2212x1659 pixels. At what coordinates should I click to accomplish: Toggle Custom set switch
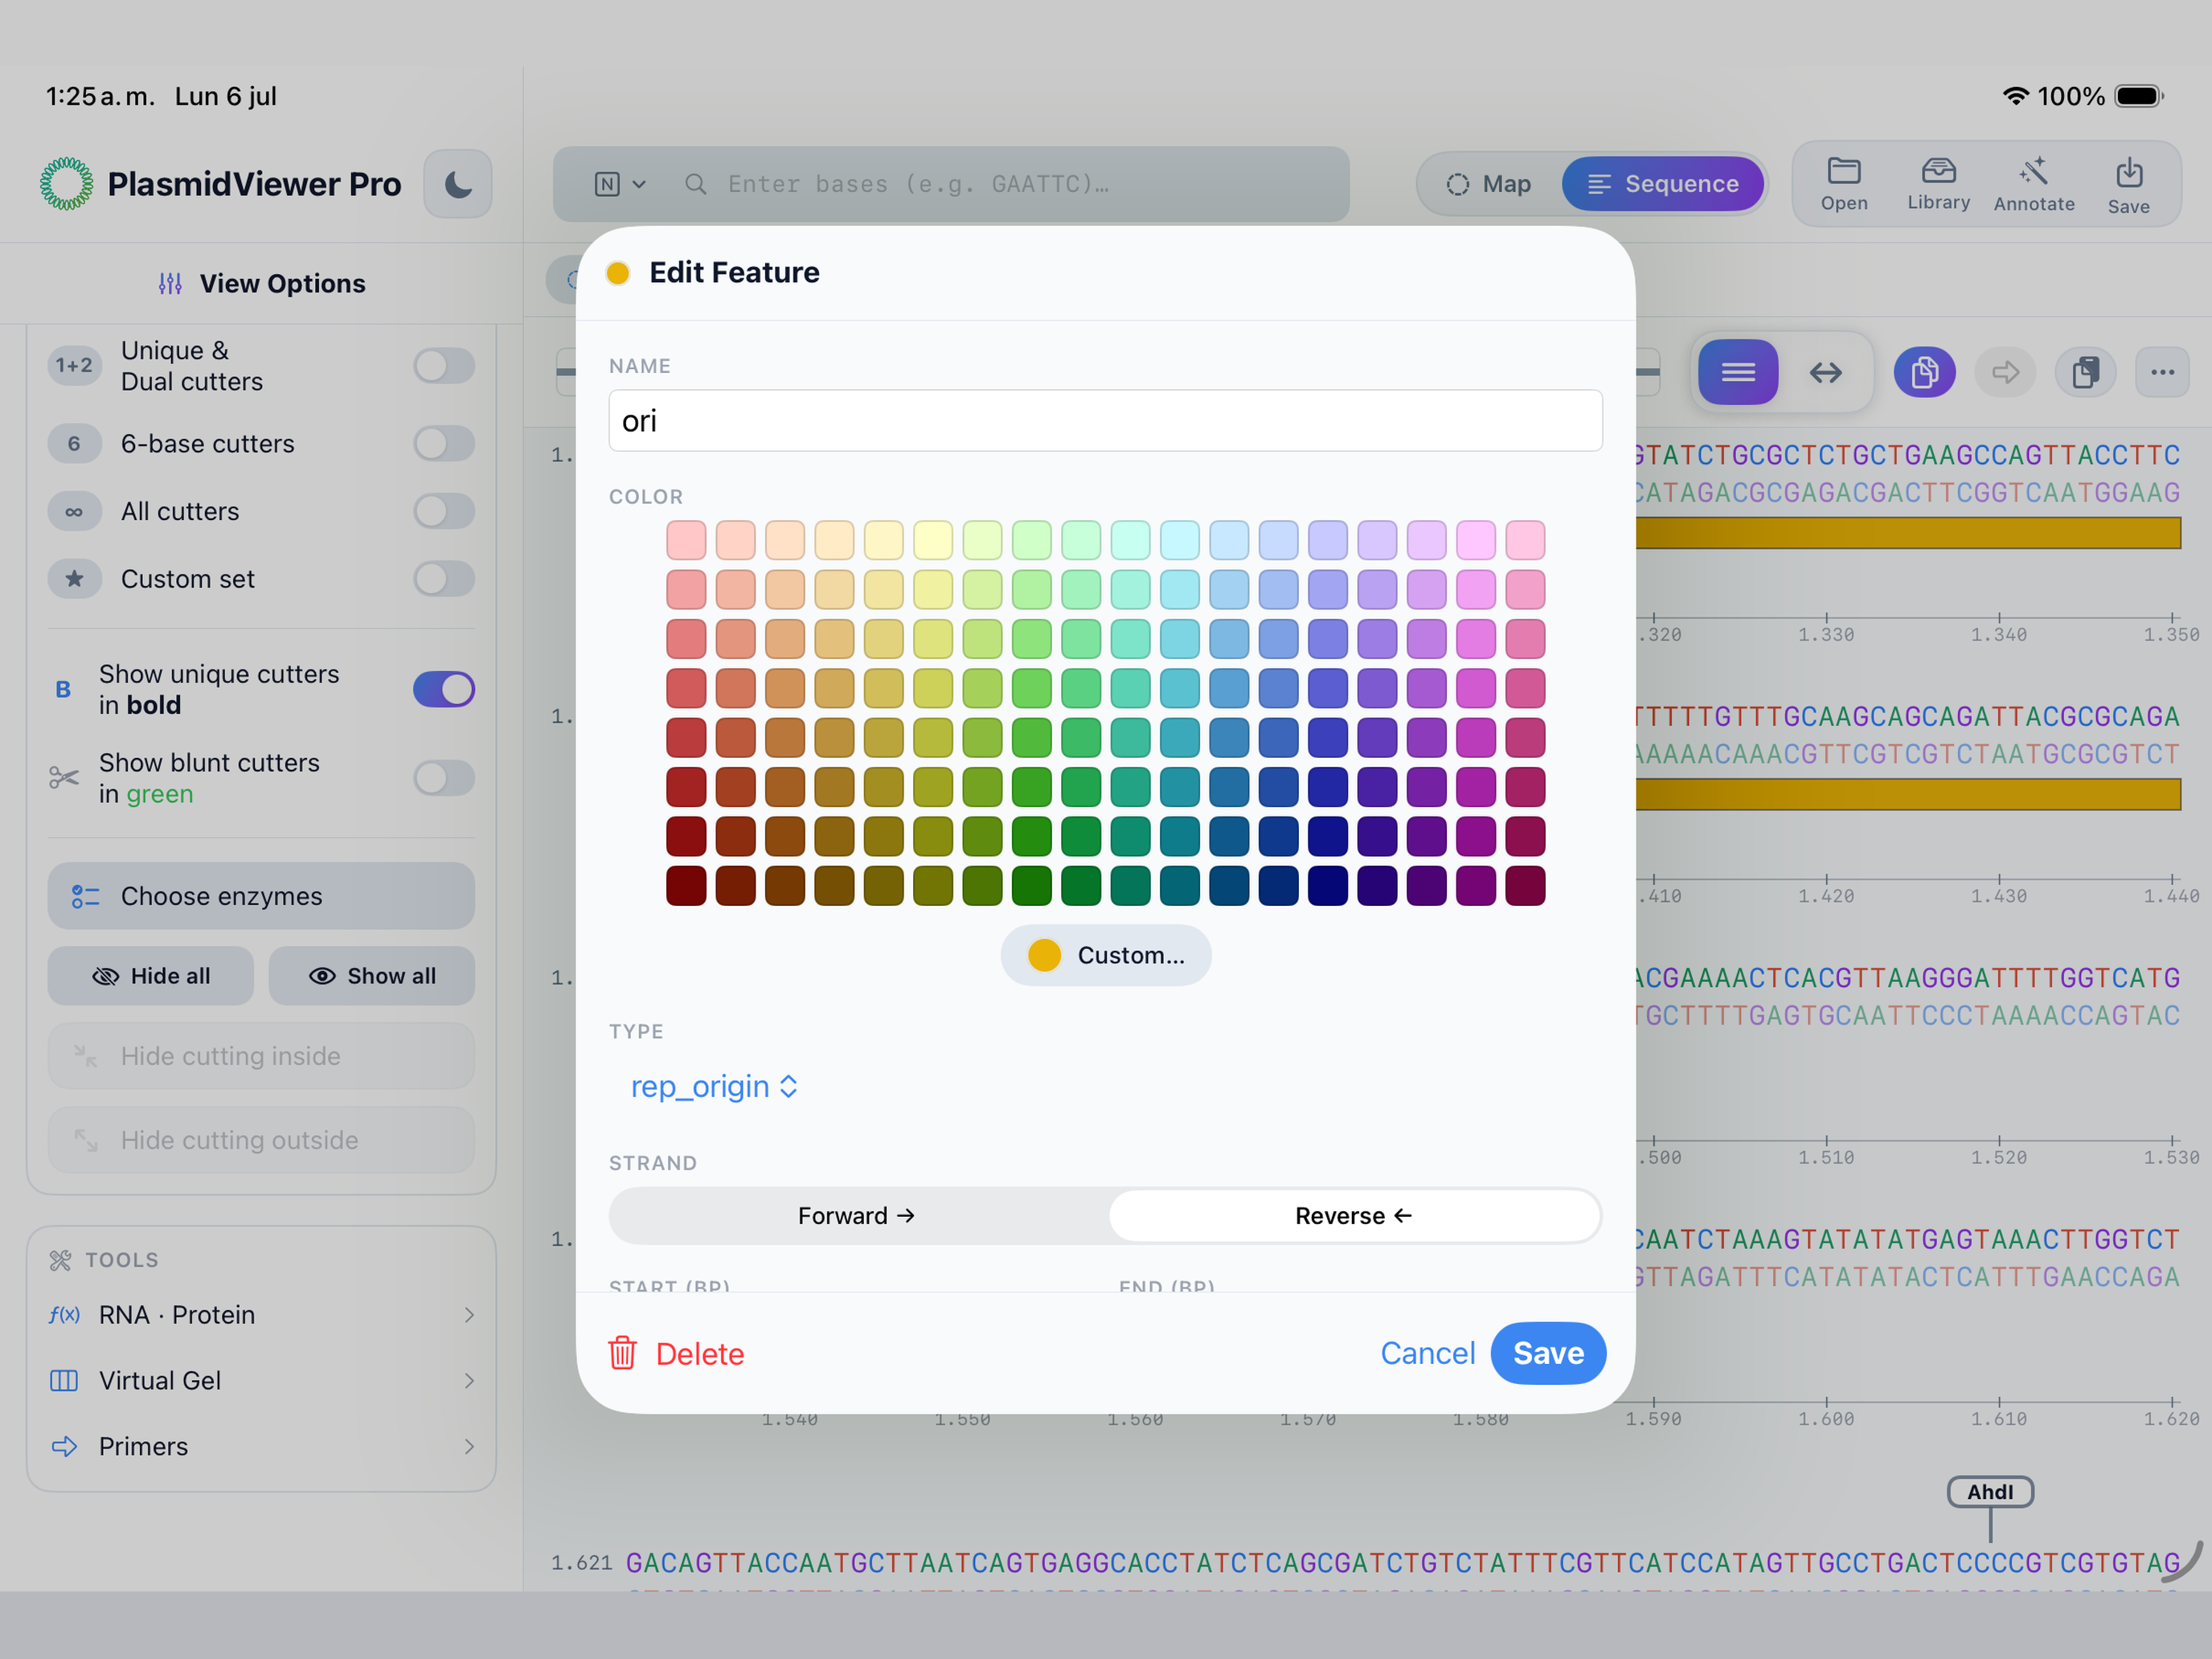pyautogui.click(x=444, y=579)
